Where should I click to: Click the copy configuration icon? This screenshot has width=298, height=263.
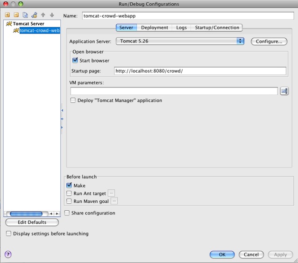click(x=25, y=15)
